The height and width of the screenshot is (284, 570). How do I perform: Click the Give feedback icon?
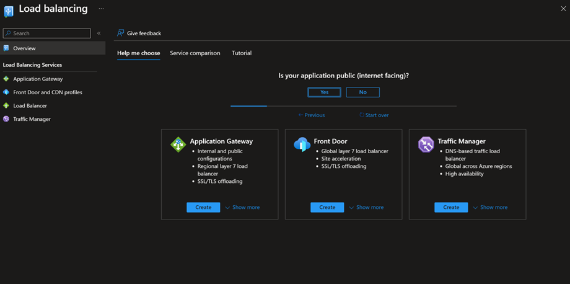pos(120,33)
